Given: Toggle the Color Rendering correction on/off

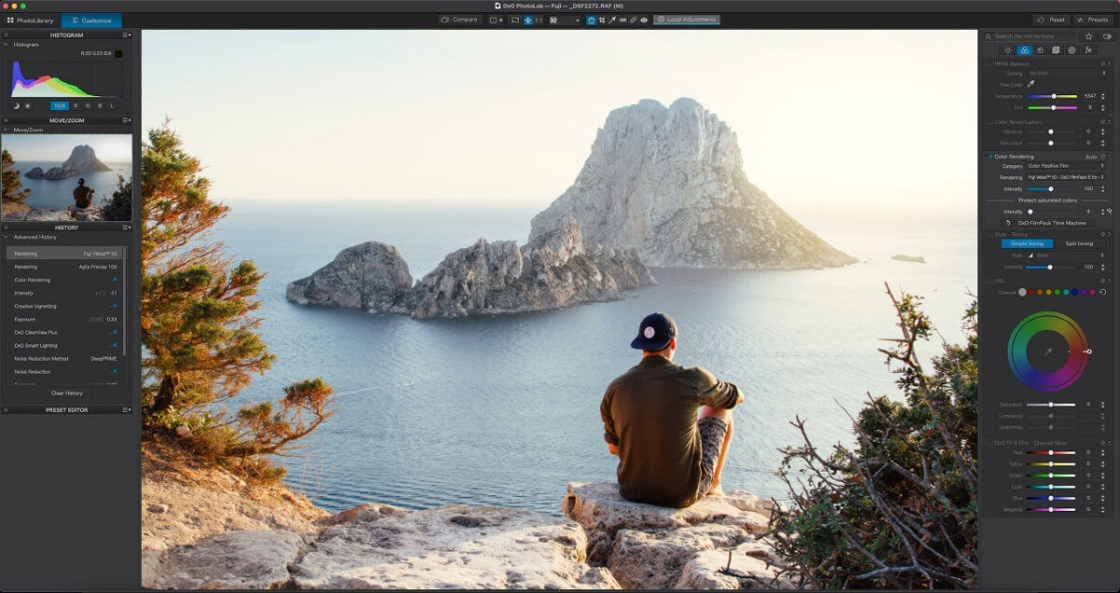Looking at the screenshot, I should coord(990,157).
